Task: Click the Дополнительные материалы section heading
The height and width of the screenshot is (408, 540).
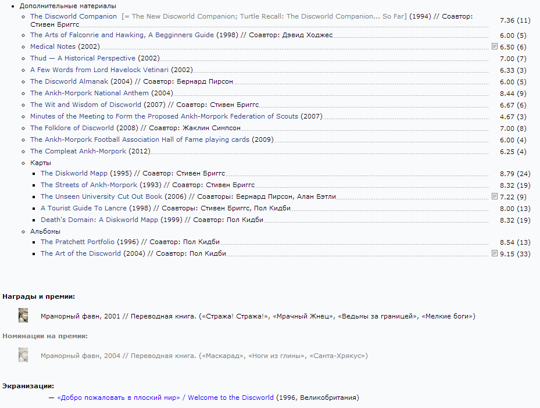Action: [68, 6]
